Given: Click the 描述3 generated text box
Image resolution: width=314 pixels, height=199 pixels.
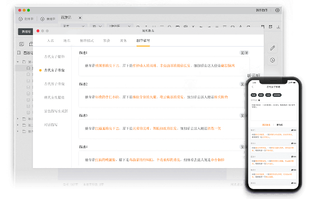Looking at the screenshot, I should coord(162,129).
